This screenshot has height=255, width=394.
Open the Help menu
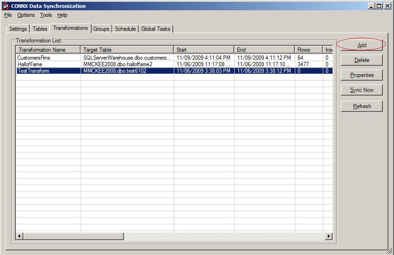point(62,15)
